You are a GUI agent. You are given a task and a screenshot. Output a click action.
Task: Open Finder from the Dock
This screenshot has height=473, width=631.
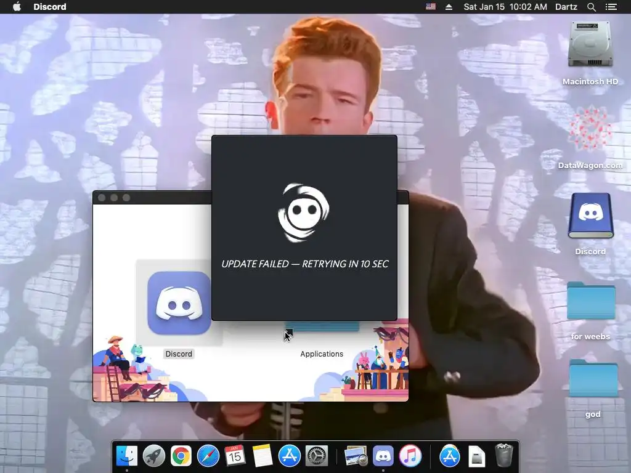127,456
